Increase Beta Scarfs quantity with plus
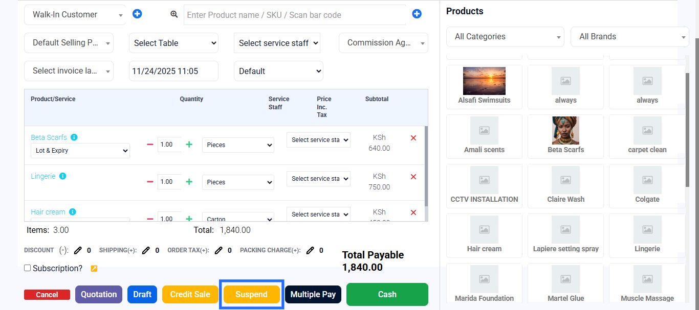699x310 pixels. (189, 145)
